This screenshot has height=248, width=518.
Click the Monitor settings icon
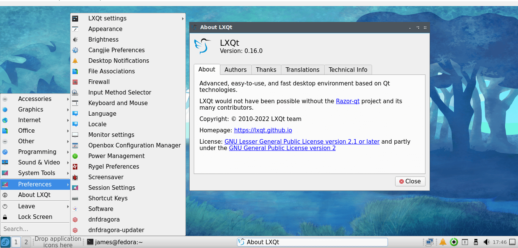(75, 135)
